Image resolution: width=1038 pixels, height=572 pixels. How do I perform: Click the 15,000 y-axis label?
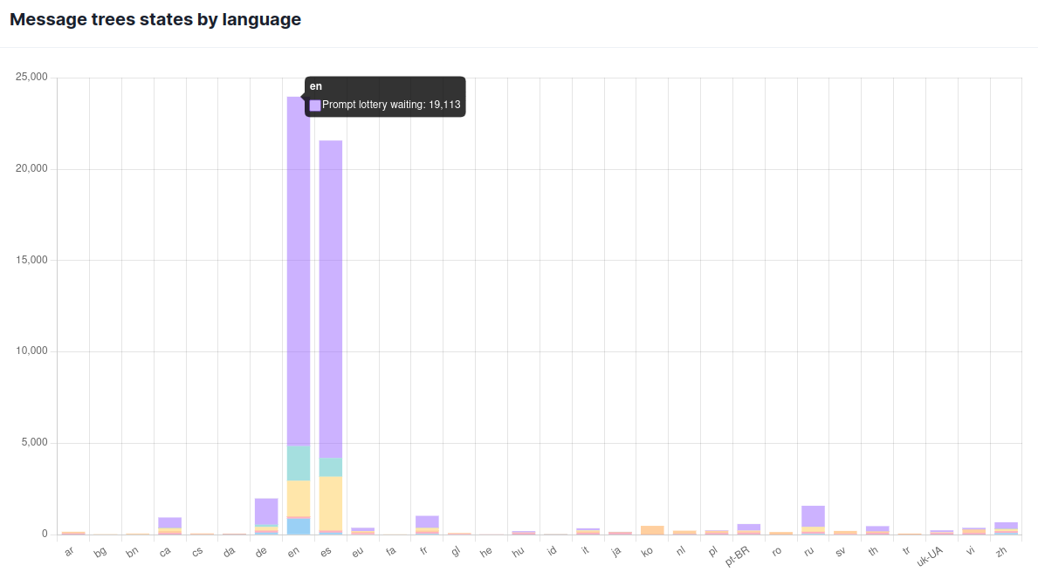31,260
